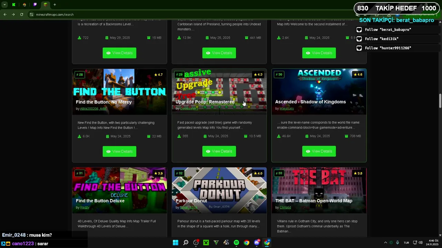This screenshot has height=248, width=442.
Task: Open Find the Button Deluxe thumbnail
Action: 119,190
